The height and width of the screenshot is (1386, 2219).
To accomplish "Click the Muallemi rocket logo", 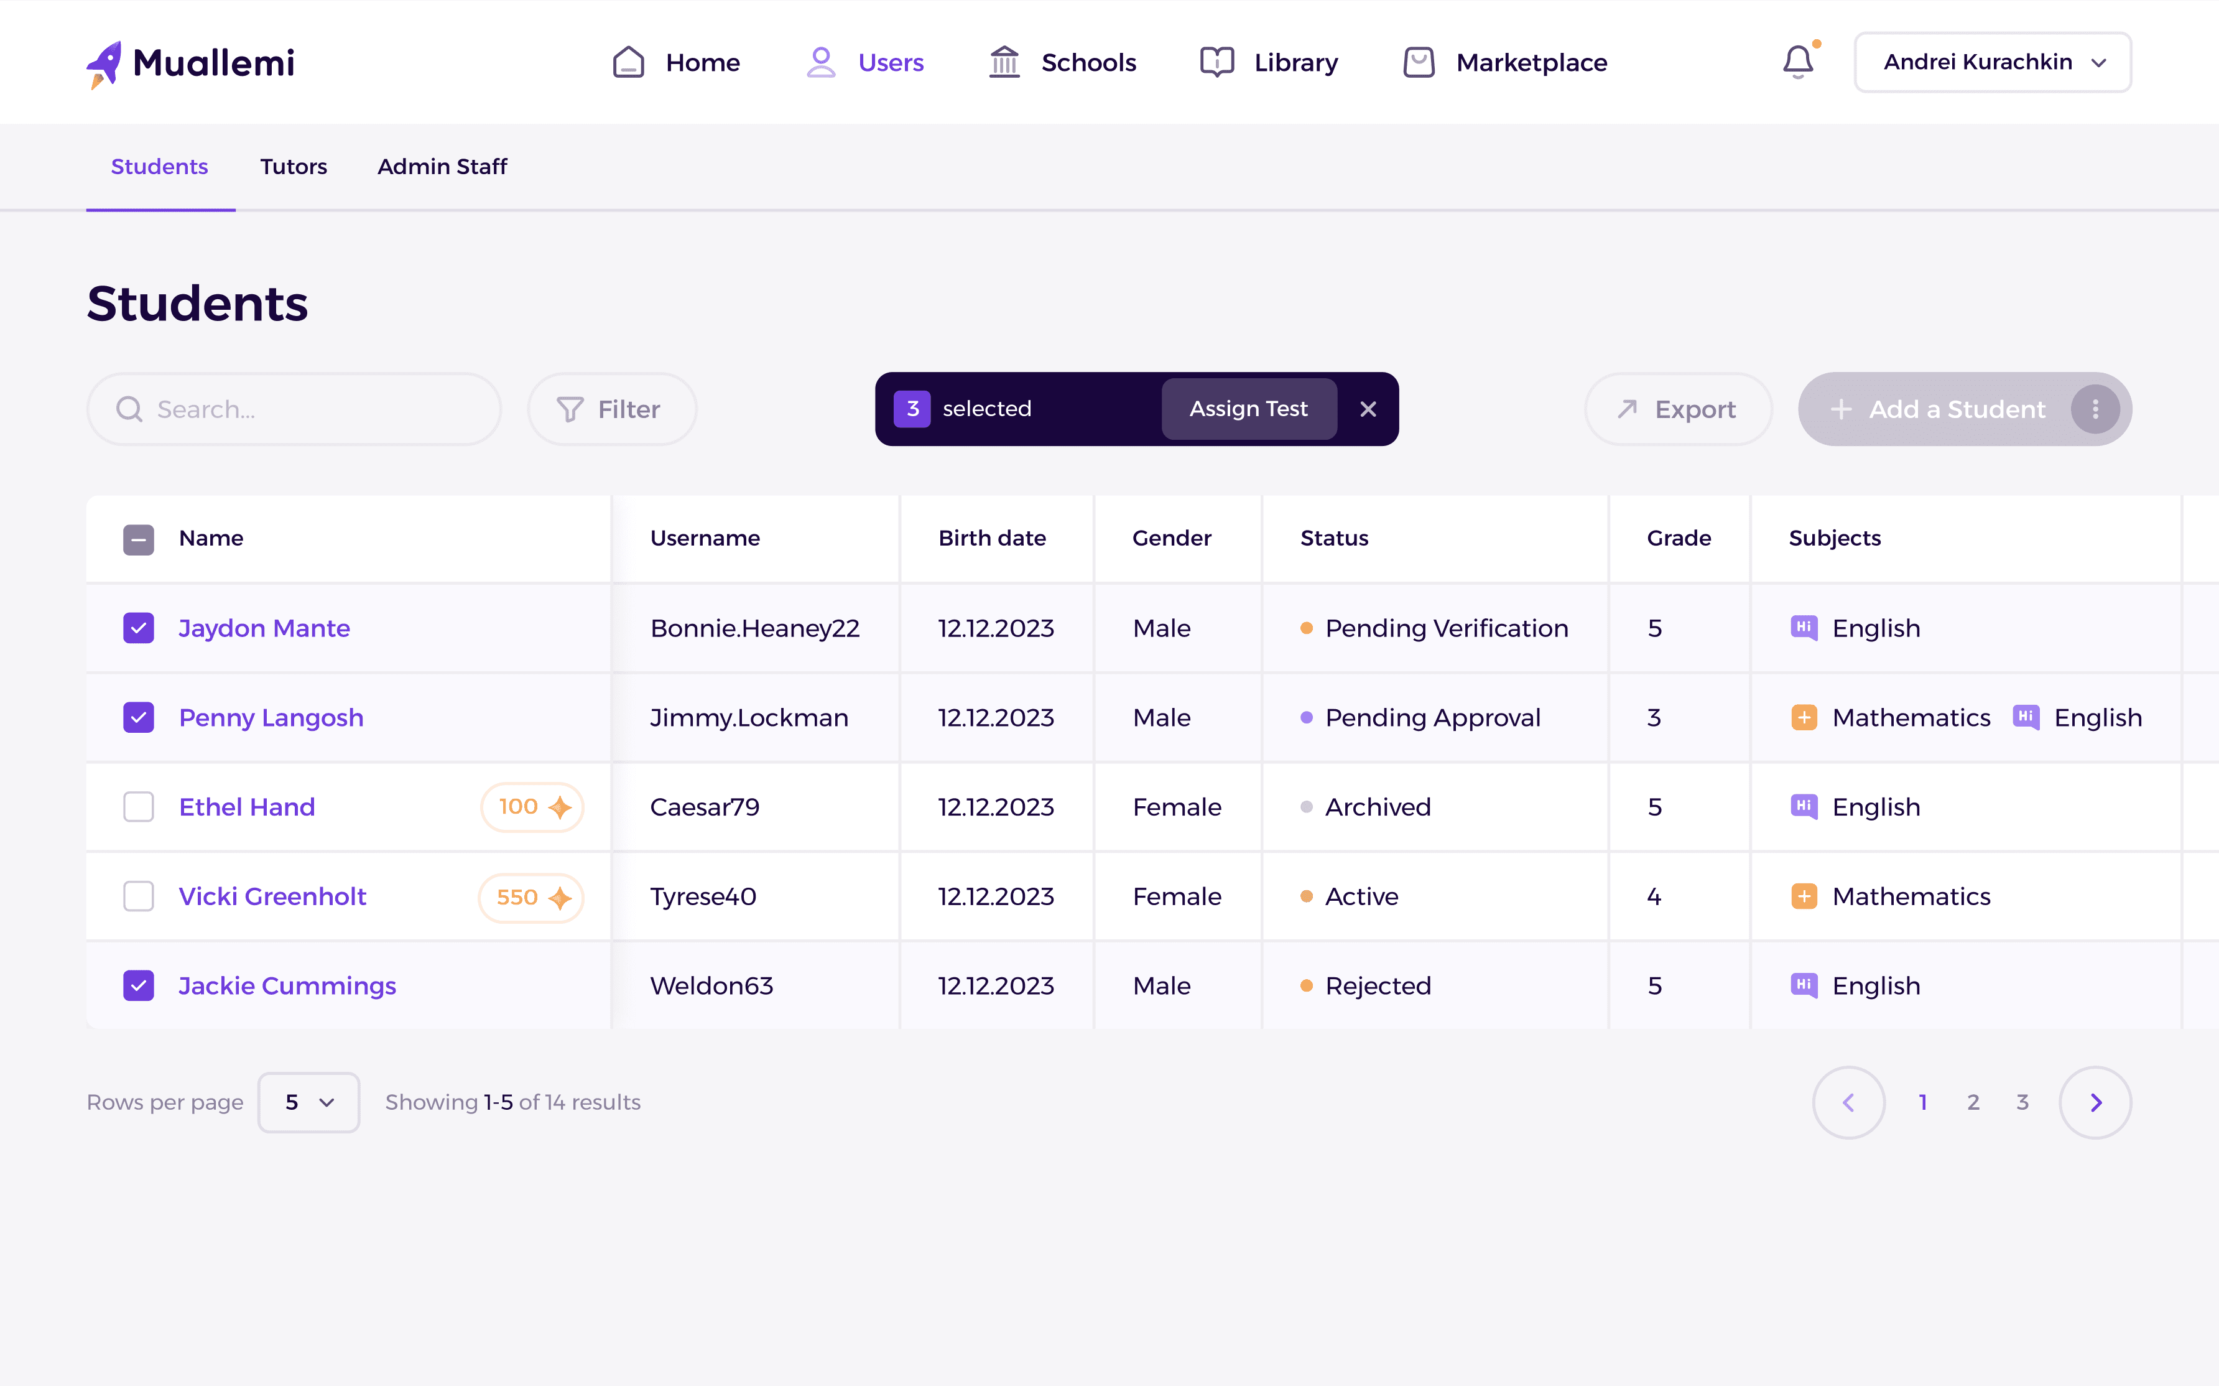I will tap(104, 64).
